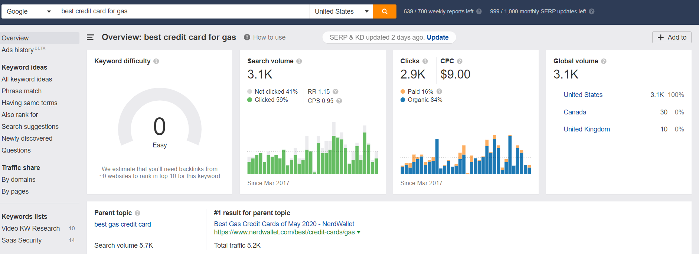Image resolution: width=699 pixels, height=254 pixels.
Task: Open the best gas credit card link
Action: coord(123,224)
